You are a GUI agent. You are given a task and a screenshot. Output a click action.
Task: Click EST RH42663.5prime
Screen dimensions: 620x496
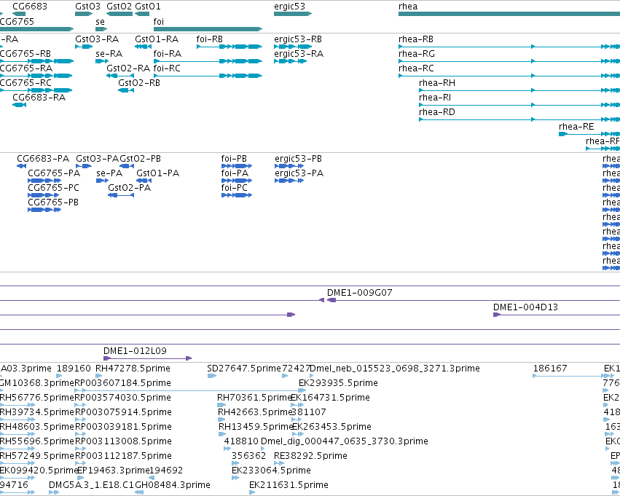221,420
